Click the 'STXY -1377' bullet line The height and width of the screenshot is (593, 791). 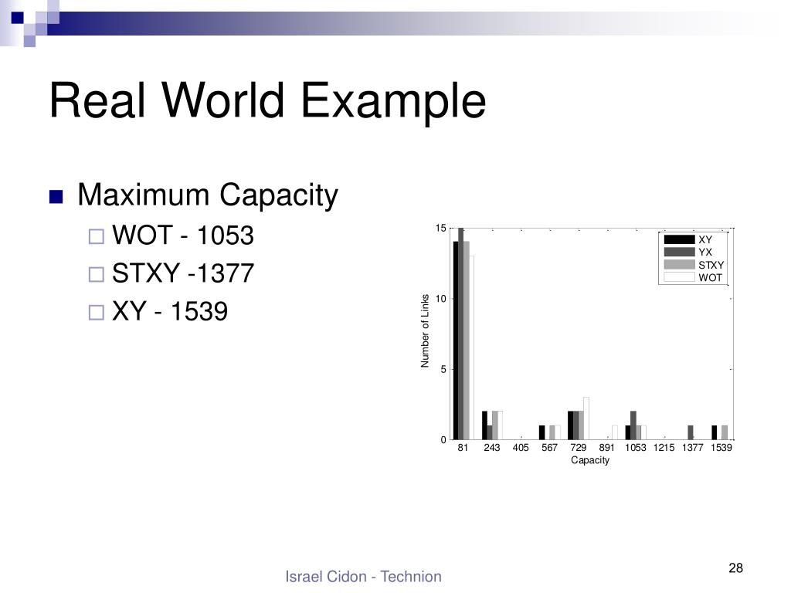pyautogui.click(x=182, y=273)
